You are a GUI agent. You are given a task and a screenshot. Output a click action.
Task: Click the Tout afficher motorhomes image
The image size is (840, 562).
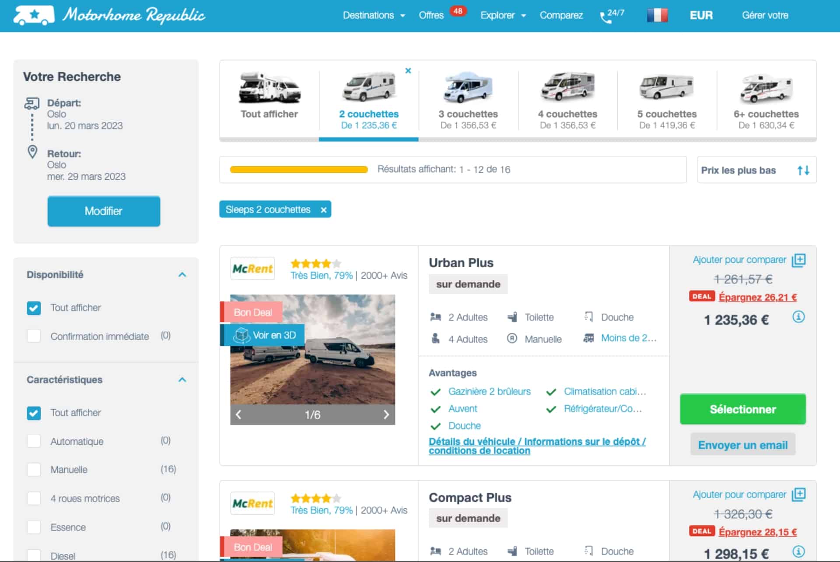269,88
